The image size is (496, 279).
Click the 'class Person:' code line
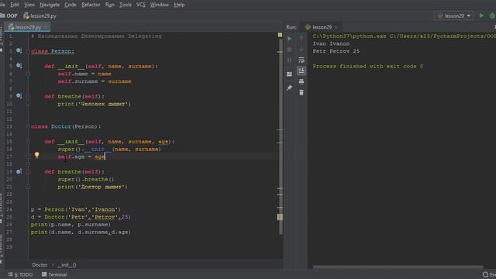53,51
